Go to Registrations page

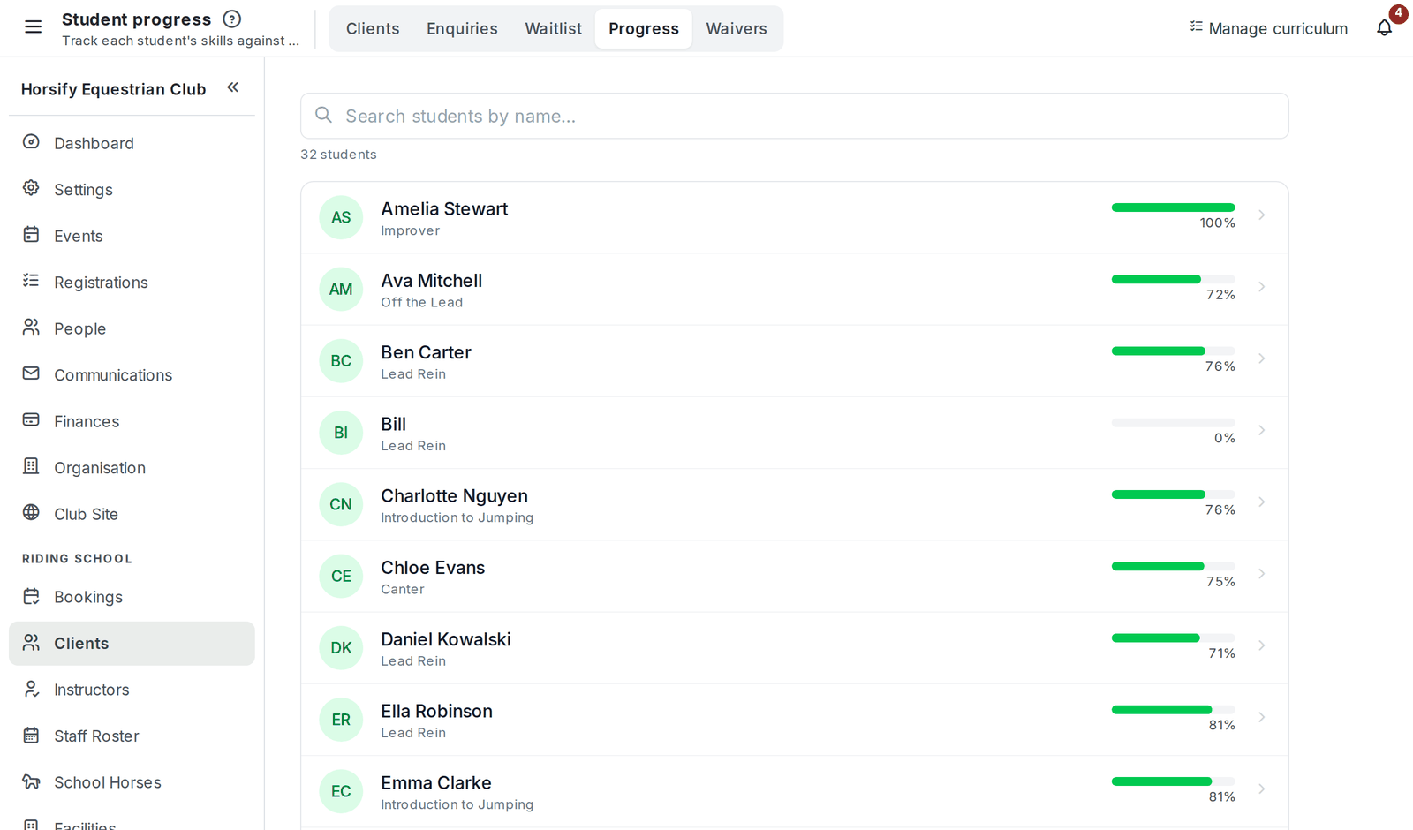(132, 282)
